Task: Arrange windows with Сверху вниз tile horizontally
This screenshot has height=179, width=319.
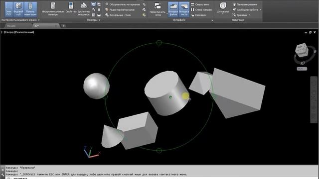Action: pos(200,4)
